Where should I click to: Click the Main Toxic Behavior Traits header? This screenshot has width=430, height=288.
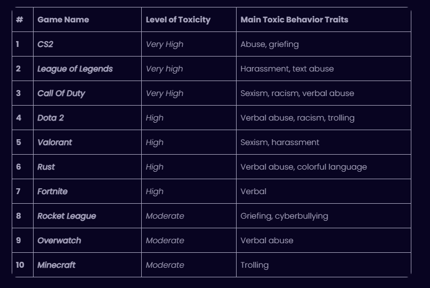pos(294,20)
